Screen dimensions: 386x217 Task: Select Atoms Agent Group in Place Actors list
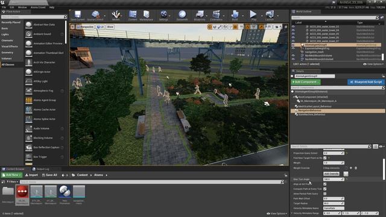click(x=44, y=100)
